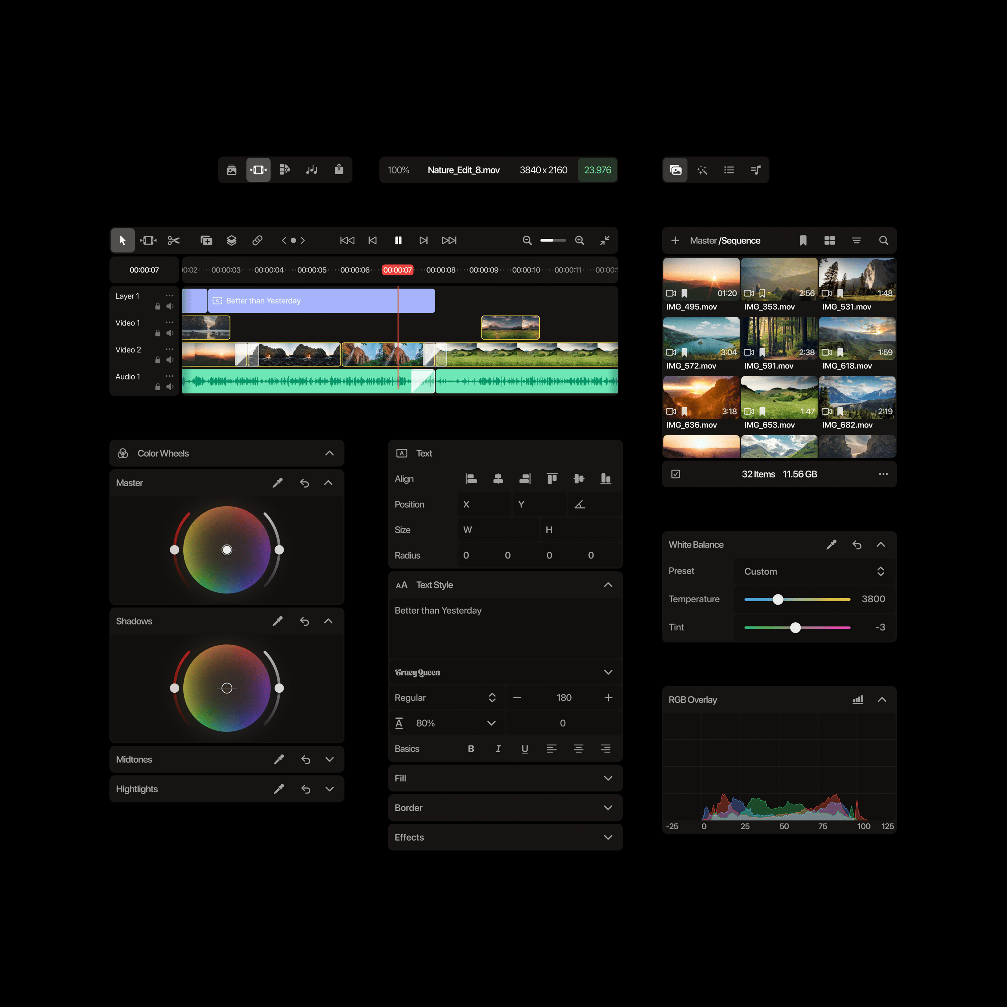Open the audio music notes tab
The image size is (1007, 1007).
(312, 170)
